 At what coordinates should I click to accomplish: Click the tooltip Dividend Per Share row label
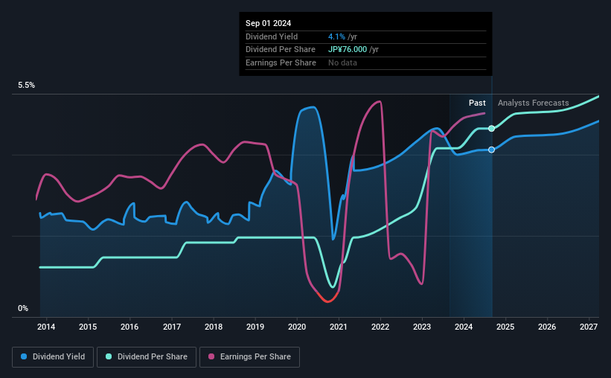(x=280, y=50)
